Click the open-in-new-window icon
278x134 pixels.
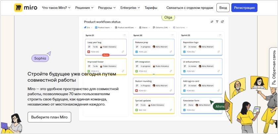pos(222,22)
